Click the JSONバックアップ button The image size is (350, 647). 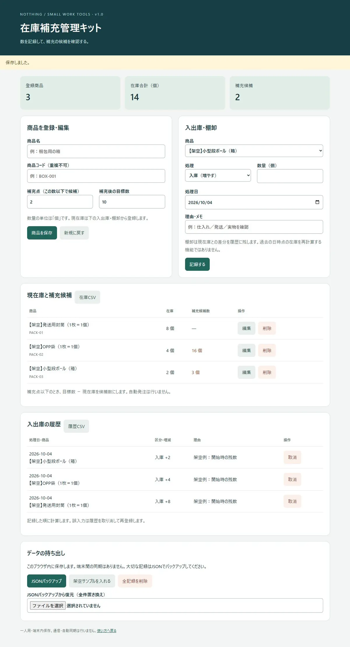(47, 581)
